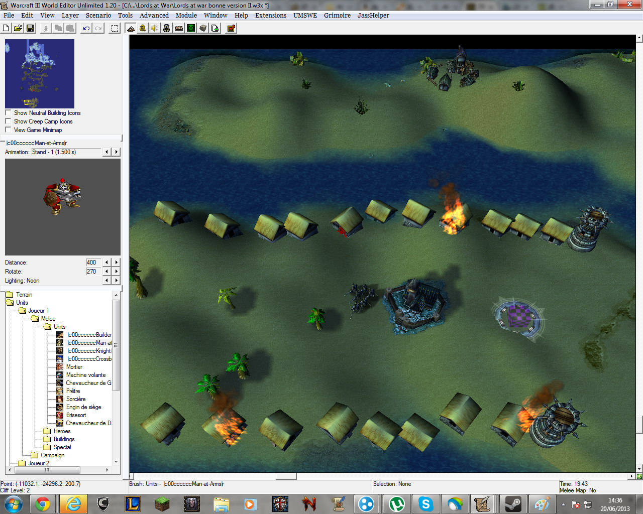This screenshot has width=643, height=514.
Task: Toggle Show Creep Camp Icons checkbox
Action: [8, 121]
